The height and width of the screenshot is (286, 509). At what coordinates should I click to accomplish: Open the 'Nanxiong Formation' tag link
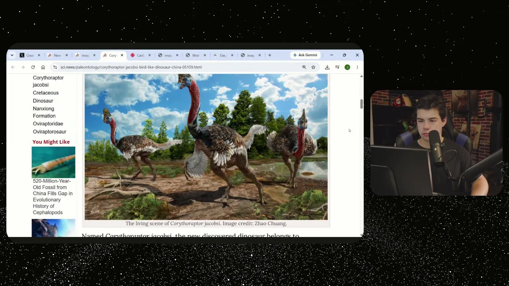[44, 112]
